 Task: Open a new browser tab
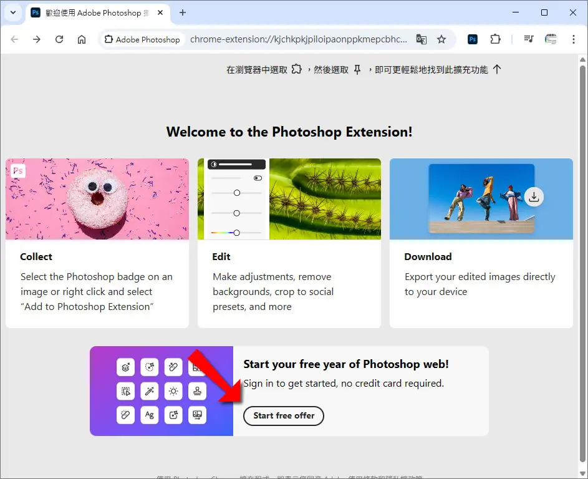[x=183, y=12]
